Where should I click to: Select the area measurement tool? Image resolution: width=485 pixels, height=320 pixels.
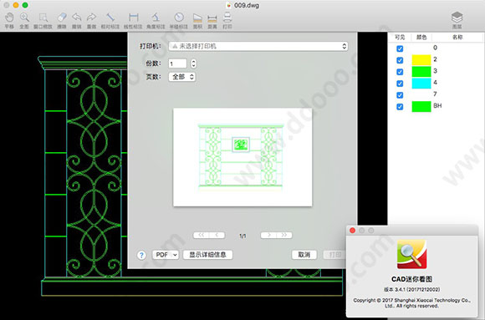[197, 20]
